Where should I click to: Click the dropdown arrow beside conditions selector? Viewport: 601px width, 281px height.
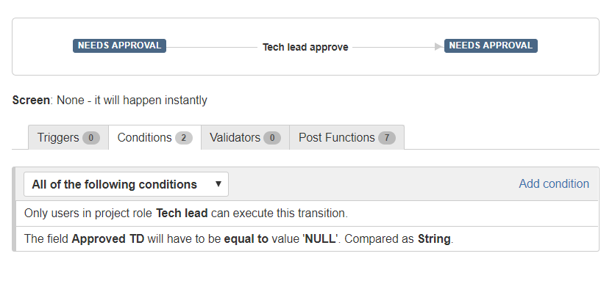click(218, 184)
